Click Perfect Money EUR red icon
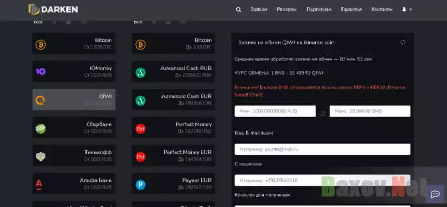This screenshot has width=447, height=207. point(140,157)
